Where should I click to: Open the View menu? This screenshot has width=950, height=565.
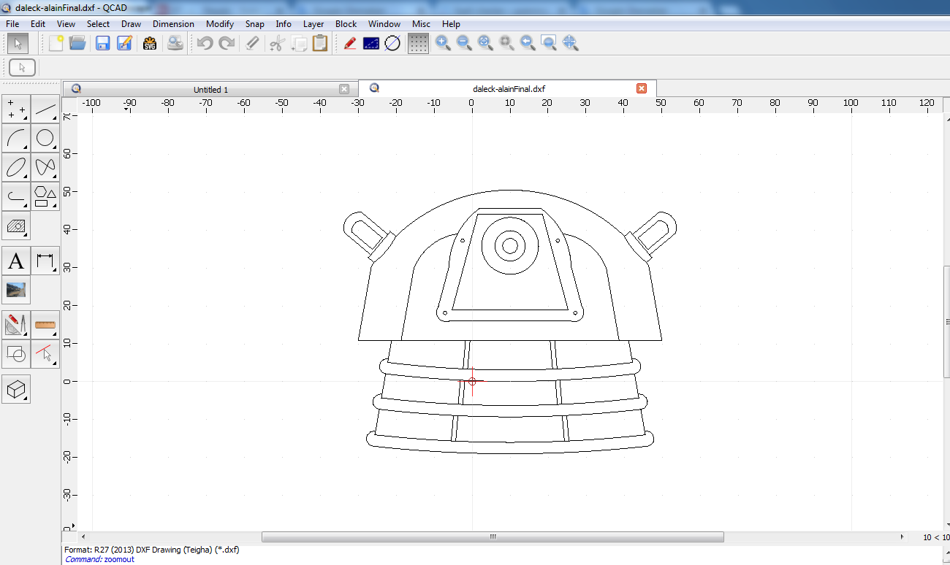click(66, 23)
